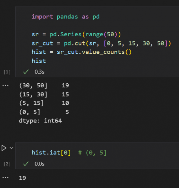
Task: Click execution count [1] label
Action: point(7,72)
